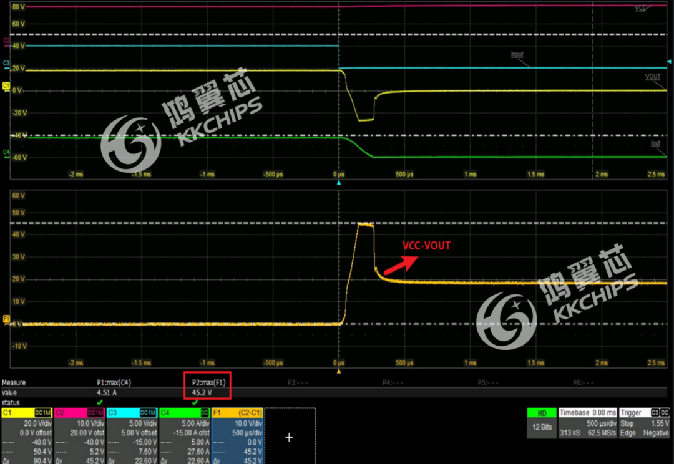Click the C1 DC1M coupling badge

42,413
